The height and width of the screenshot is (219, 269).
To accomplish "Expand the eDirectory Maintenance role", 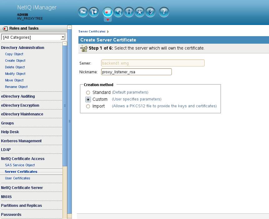I will (22, 114).
